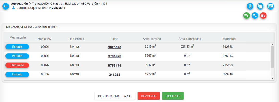Click the blue list-check icon

[x=255, y=16]
